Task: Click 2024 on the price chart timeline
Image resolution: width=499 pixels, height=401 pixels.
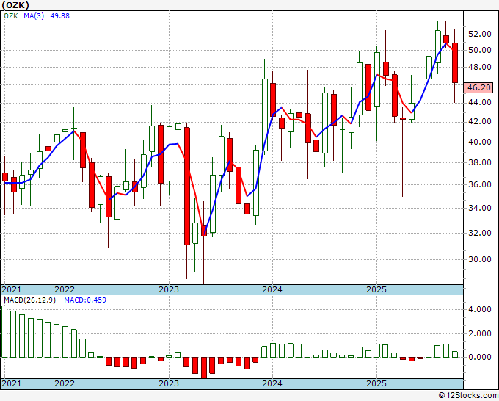Action: (272, 289)
